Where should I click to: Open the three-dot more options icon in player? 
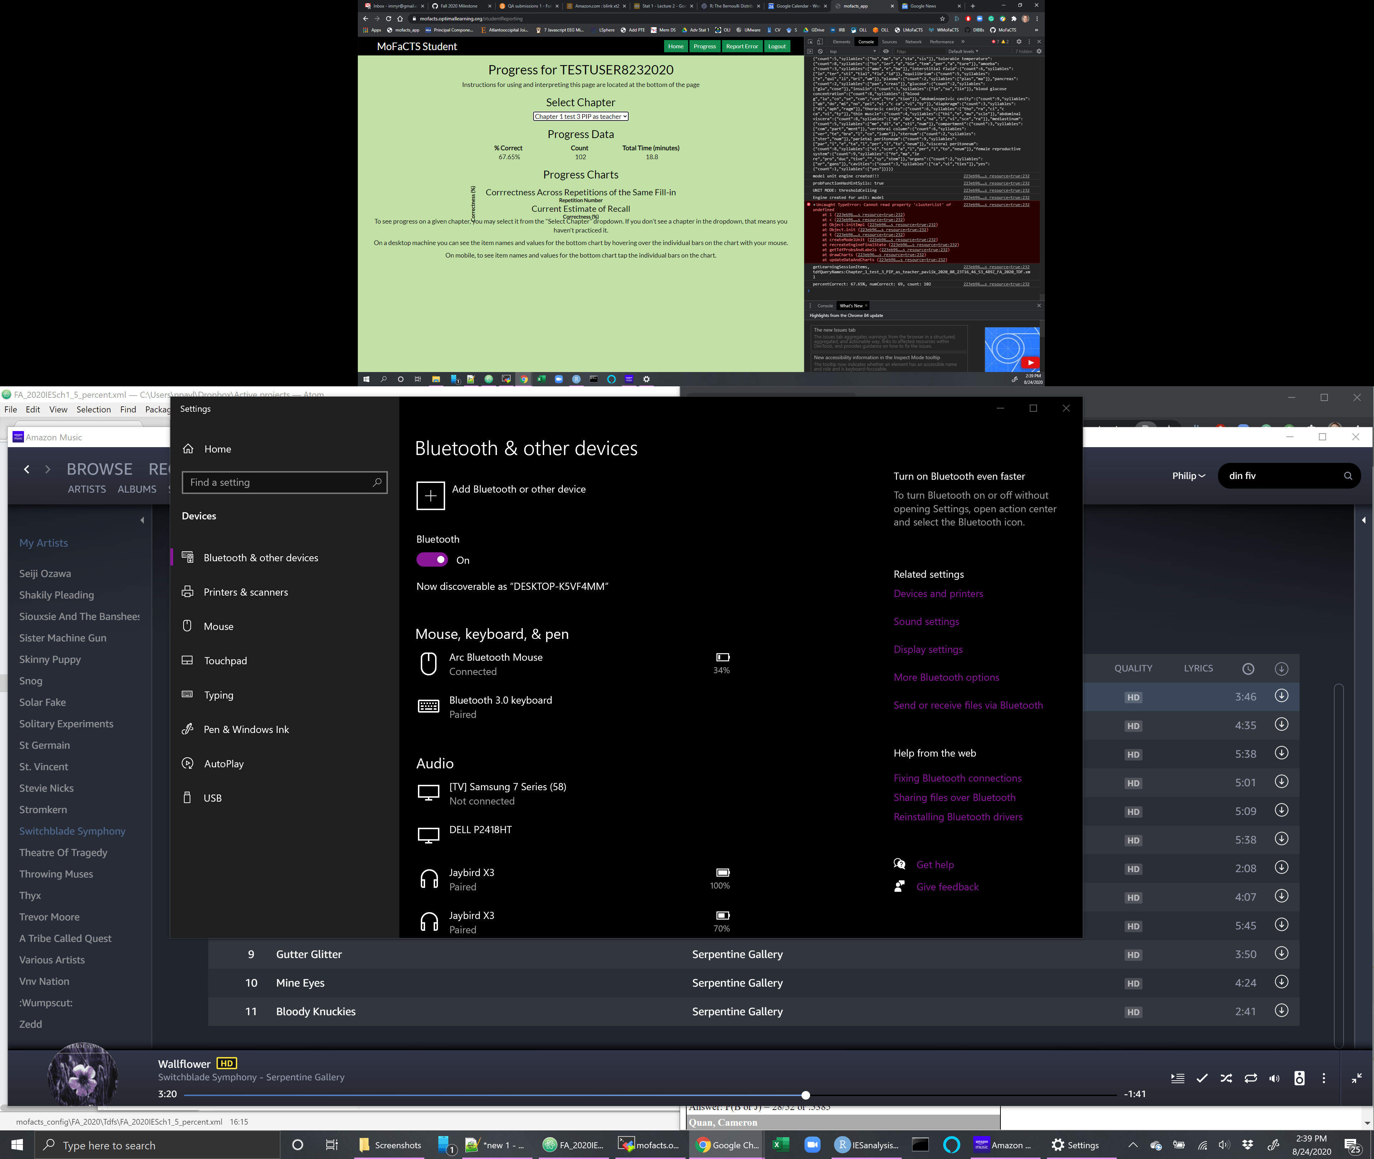tap(1324, 1077)
